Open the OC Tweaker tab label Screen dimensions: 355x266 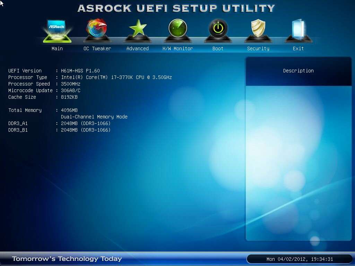(97, 48)
